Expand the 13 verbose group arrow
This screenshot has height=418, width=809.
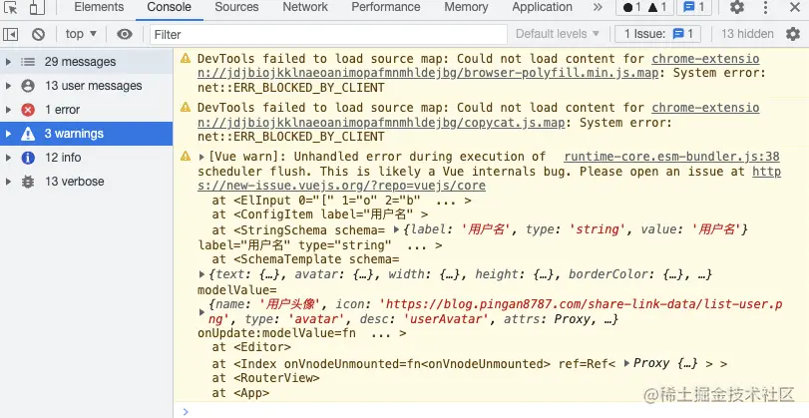click(x=8, y=182)
